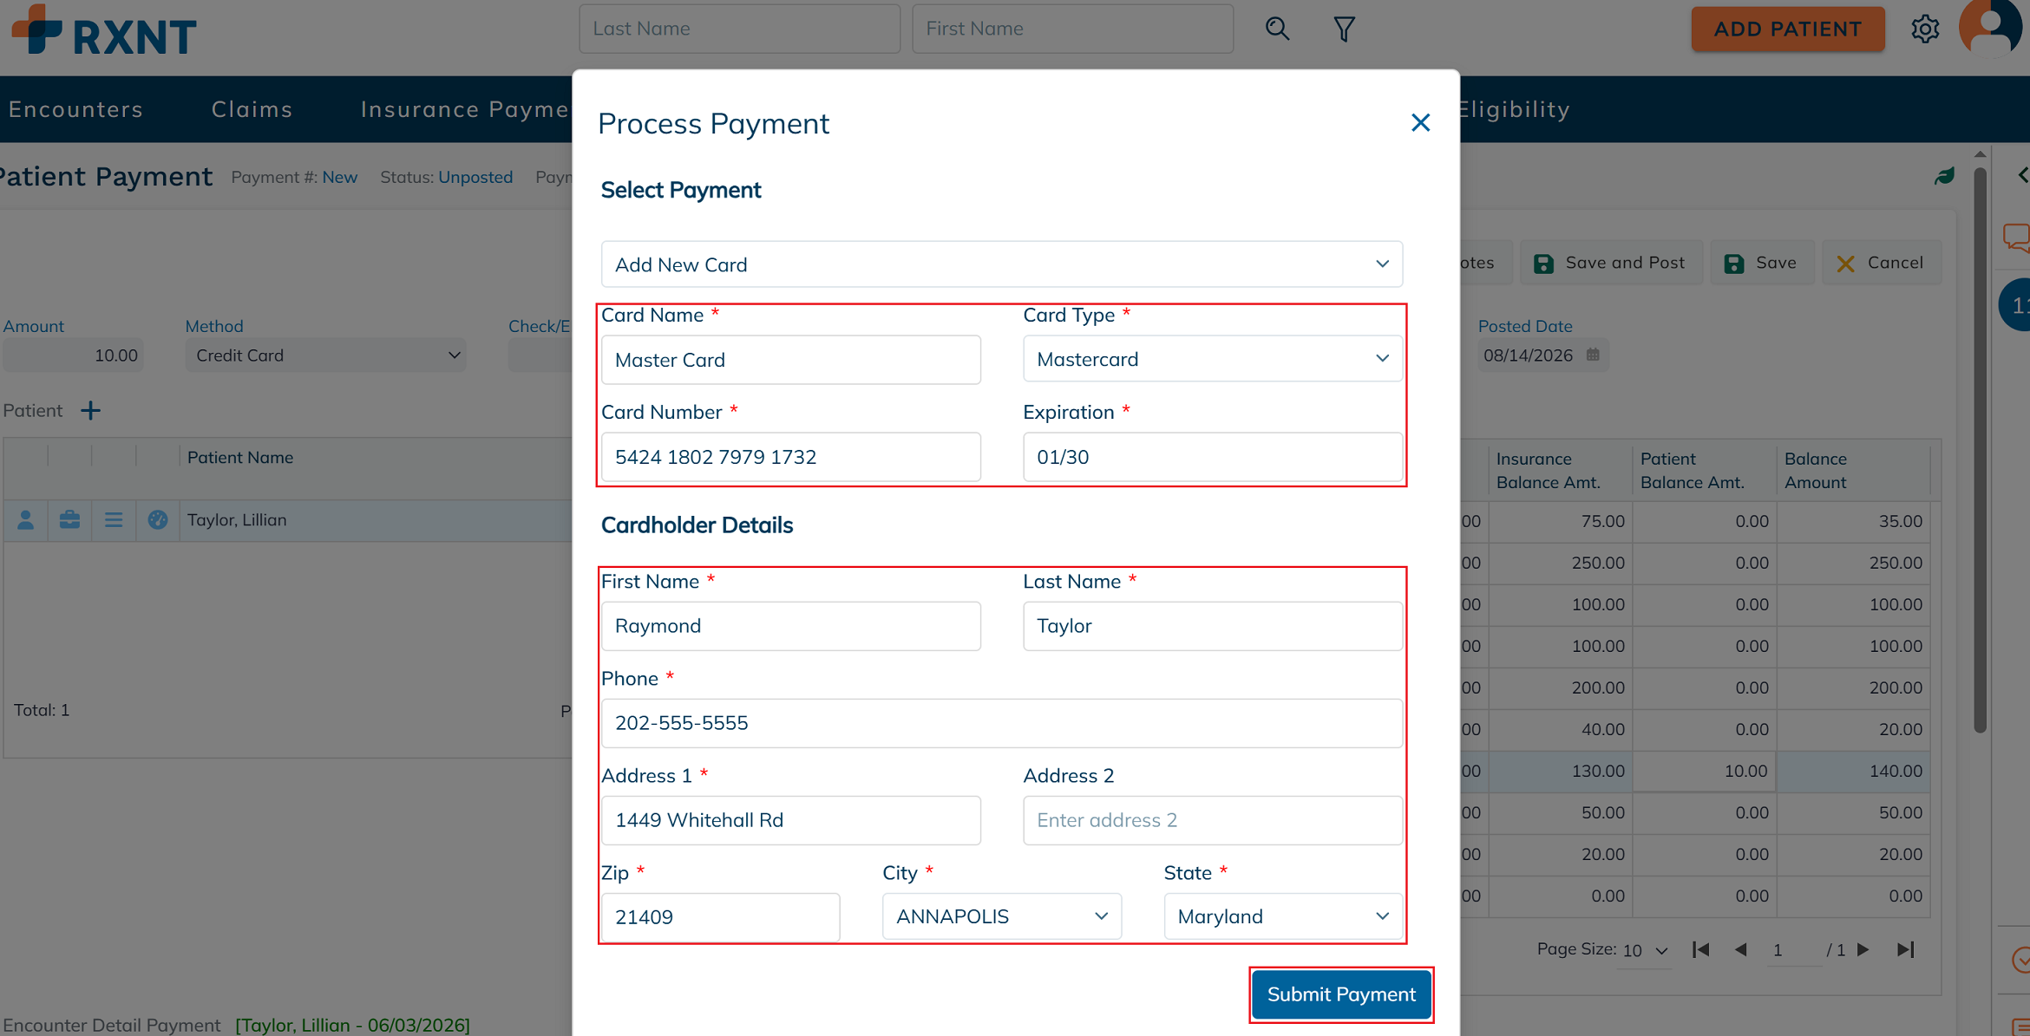Go to the last page of results
Screen dimensions: 2030x1036
coord(1904,950)
